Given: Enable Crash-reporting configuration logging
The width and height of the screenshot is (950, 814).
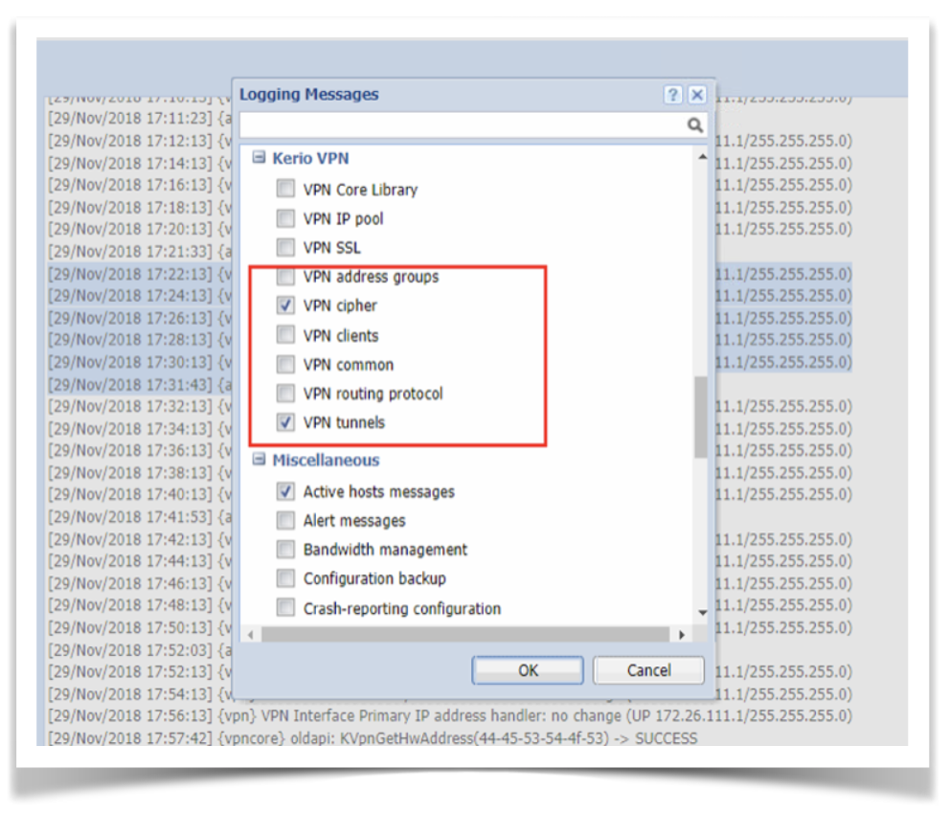Looking at the screenshot, I should (285, 607).
